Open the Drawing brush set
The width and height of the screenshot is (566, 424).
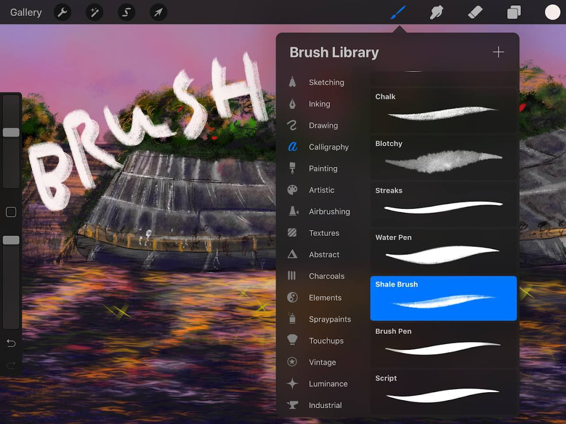(324, 126)
